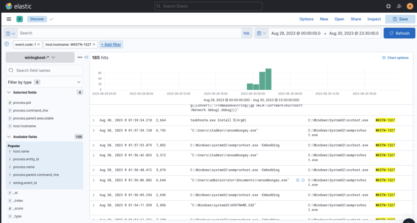Expand the 01:59:34.218 taskhostw.exe row
This screenshot has width=417, height=223.
coord(94,120)
